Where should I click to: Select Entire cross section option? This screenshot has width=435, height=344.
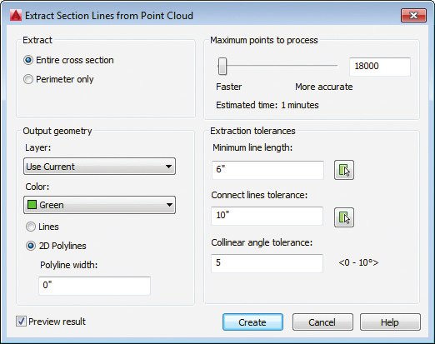28,60
